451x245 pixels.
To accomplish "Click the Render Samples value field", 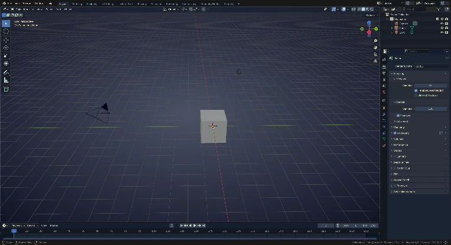I will (431, 109).
